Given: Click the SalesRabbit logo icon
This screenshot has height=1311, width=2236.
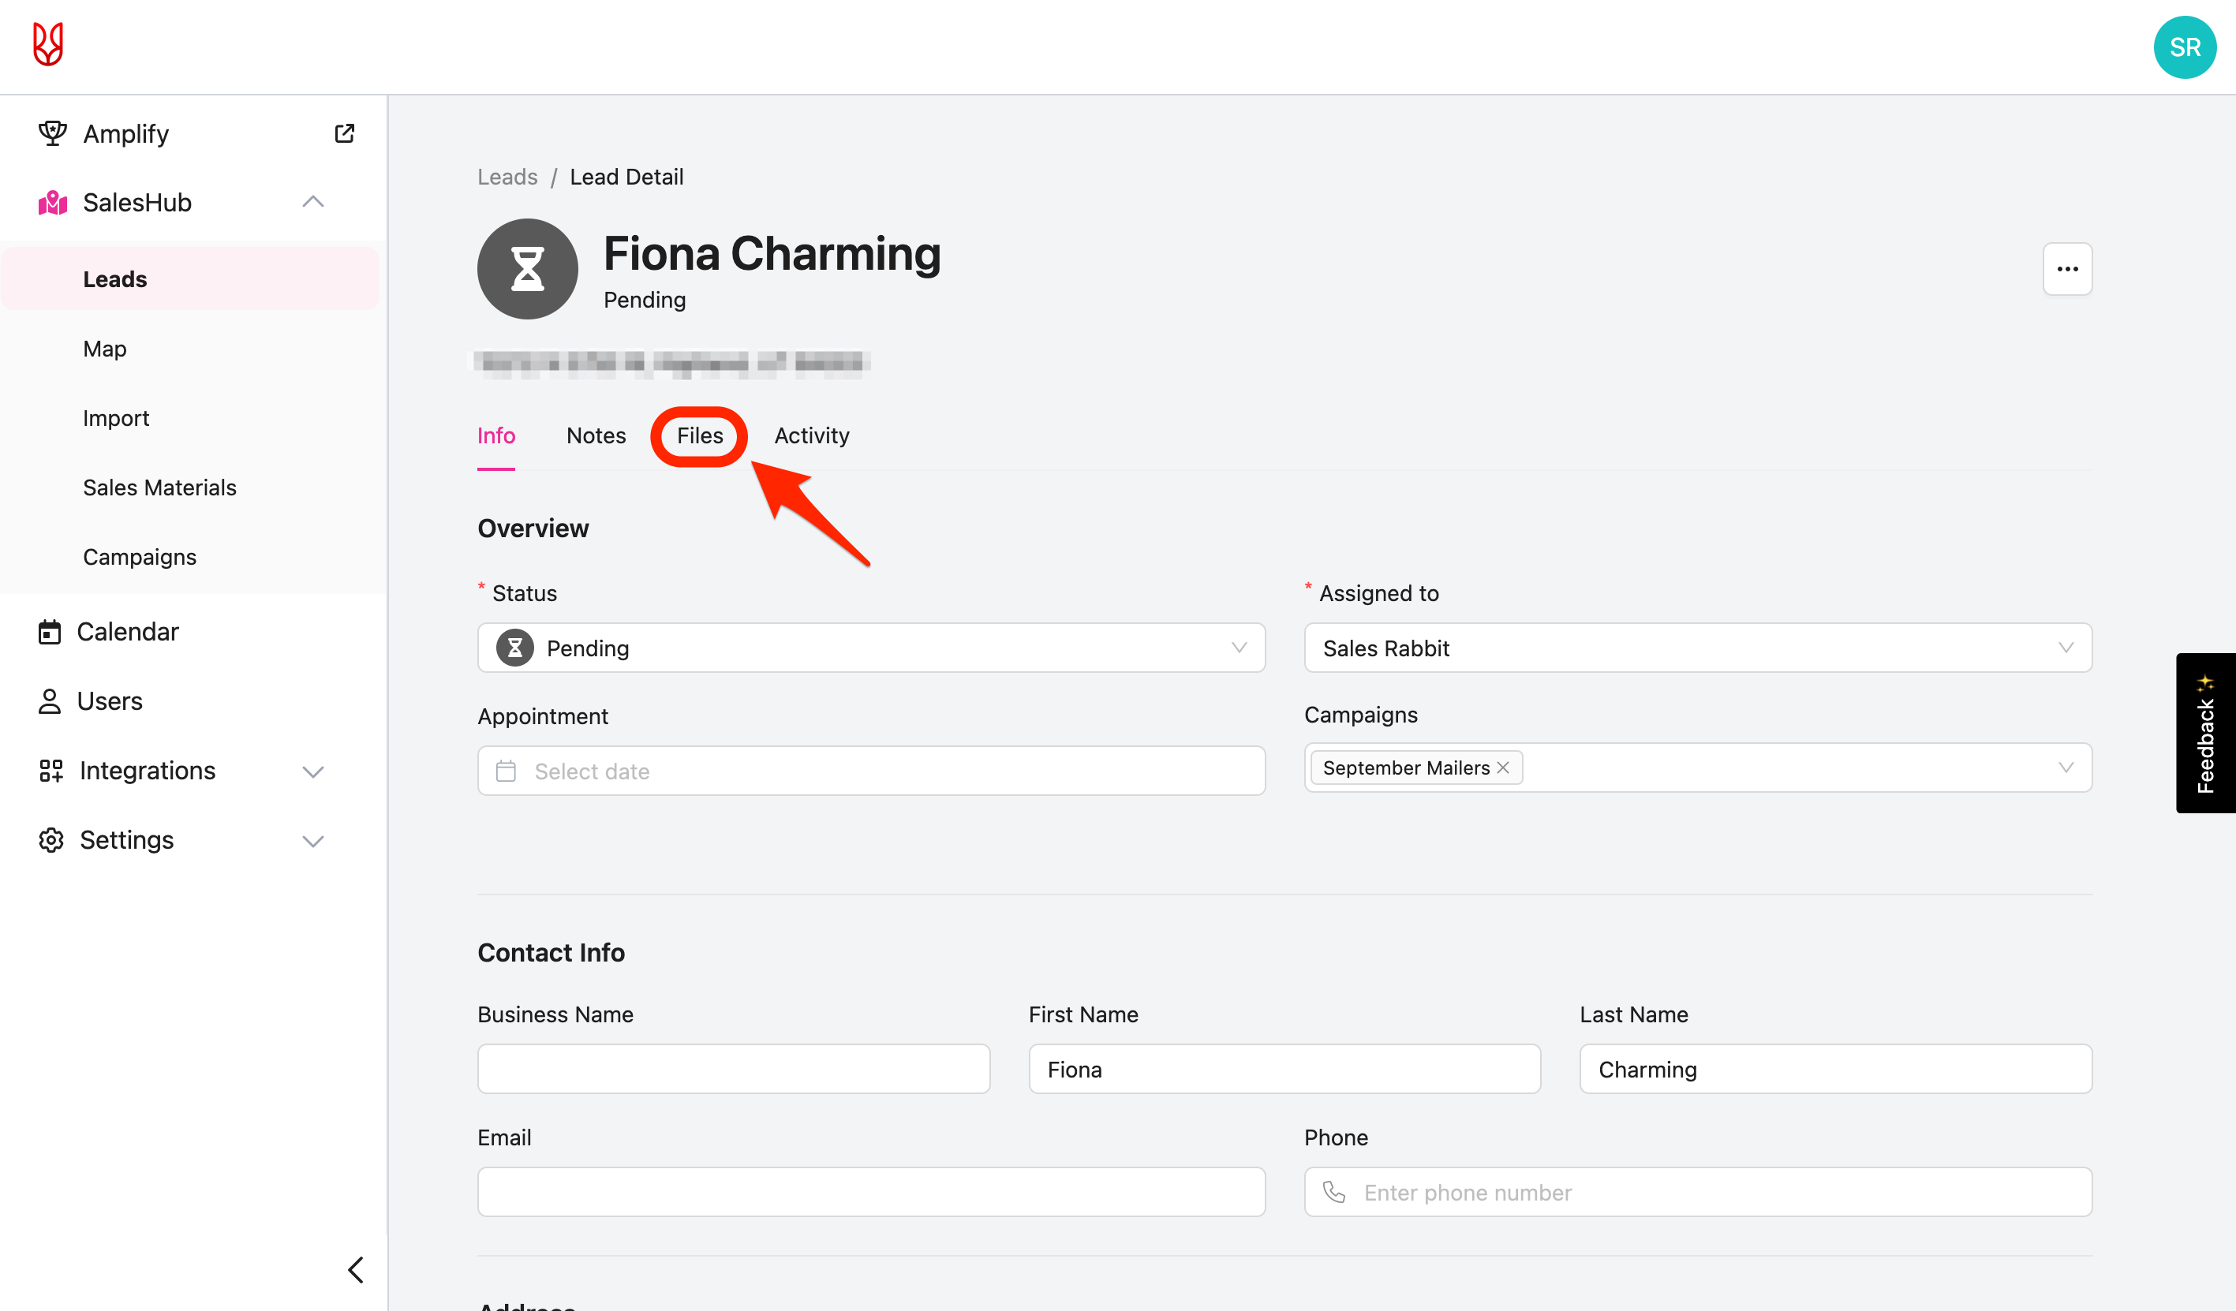Looking at the screenshot, I should tap(48, 44).
